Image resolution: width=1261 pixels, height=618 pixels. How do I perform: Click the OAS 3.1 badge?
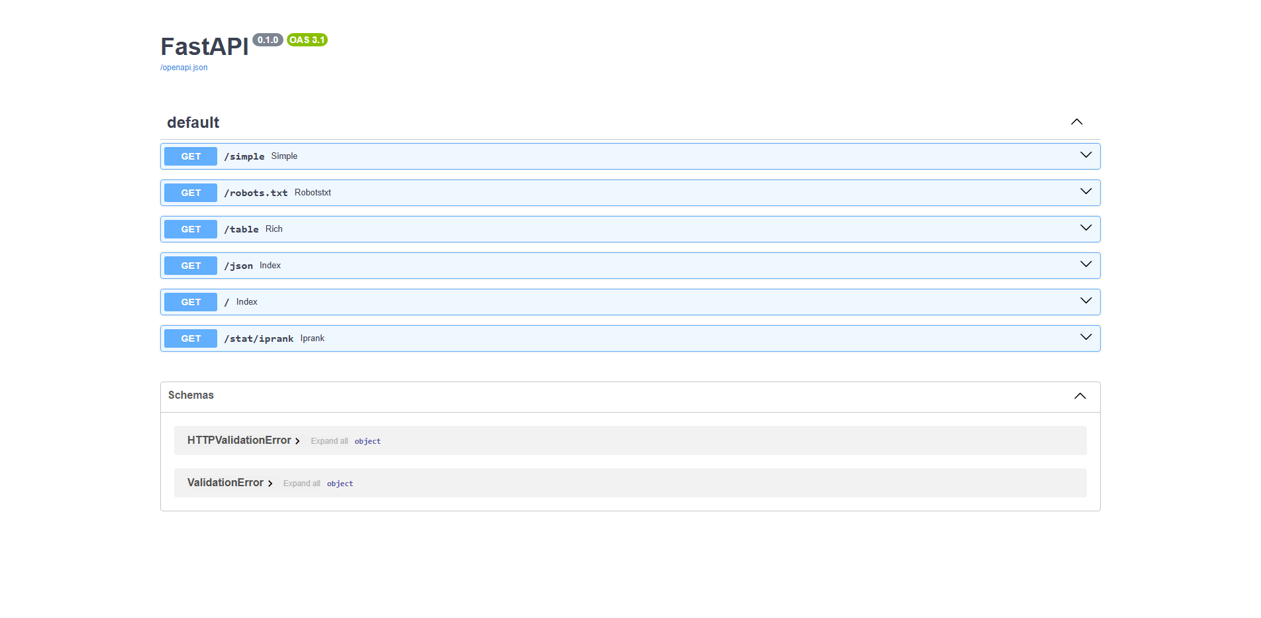[x=306, y=40]
